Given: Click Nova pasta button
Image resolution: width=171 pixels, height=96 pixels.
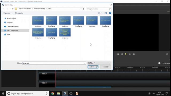Looking at the screenshot, I should 19,13.
